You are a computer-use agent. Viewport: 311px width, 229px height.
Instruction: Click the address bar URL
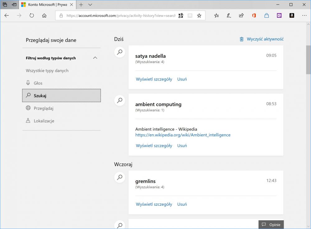[x=121, y=16]
